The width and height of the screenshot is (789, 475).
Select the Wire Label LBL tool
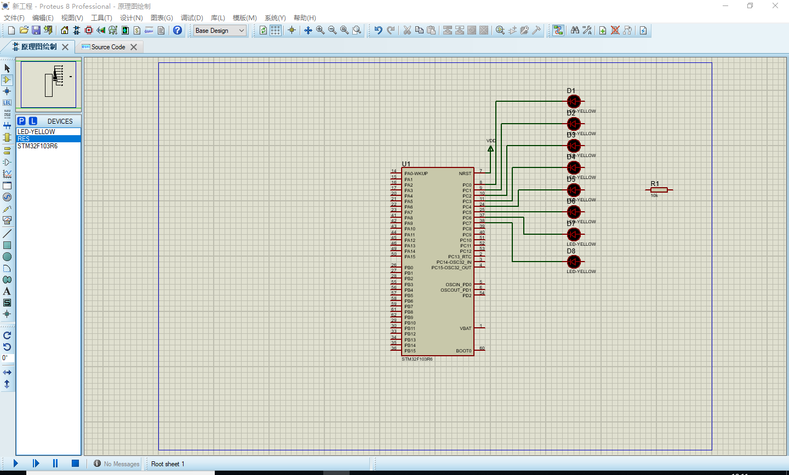7,102
